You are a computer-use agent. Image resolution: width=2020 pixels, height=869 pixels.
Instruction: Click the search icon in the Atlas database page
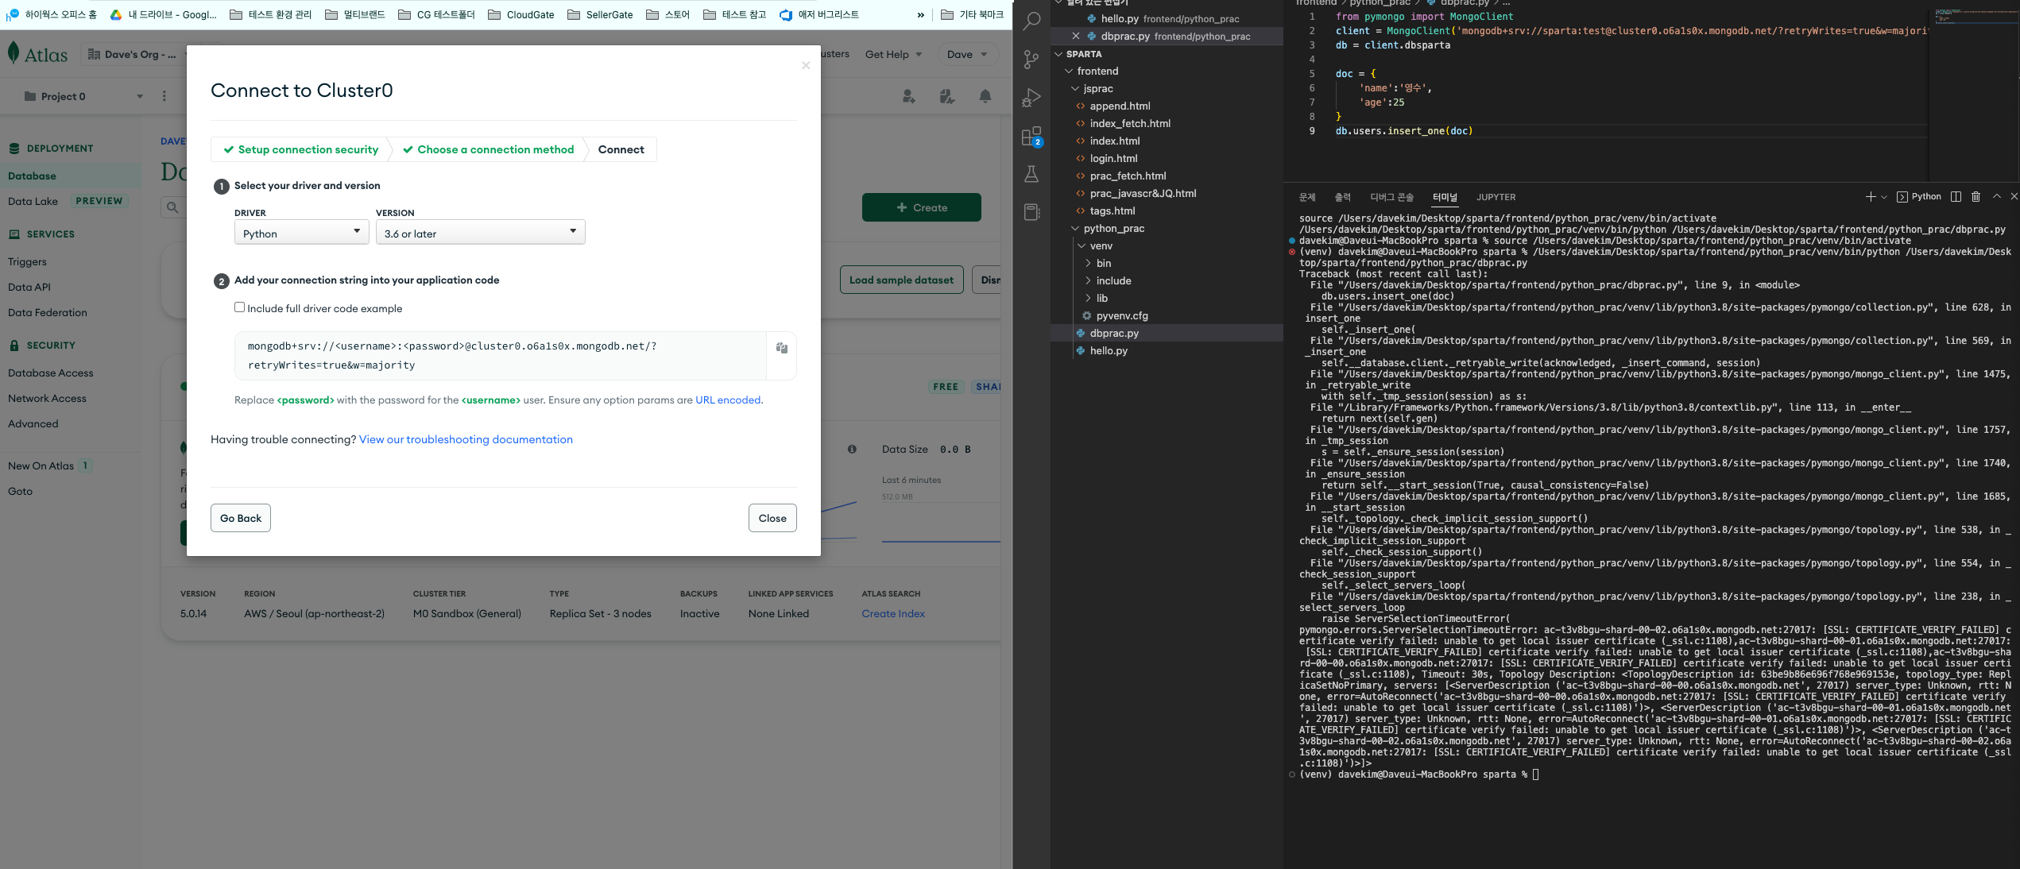click(172, 207)
